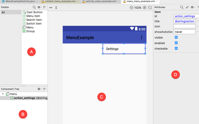
Task: Hide the Component Tree panel
Action: 45,89
